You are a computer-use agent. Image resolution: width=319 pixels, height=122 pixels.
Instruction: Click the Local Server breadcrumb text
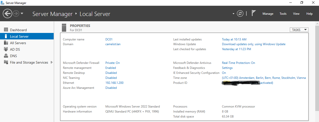tap(95, 14)
